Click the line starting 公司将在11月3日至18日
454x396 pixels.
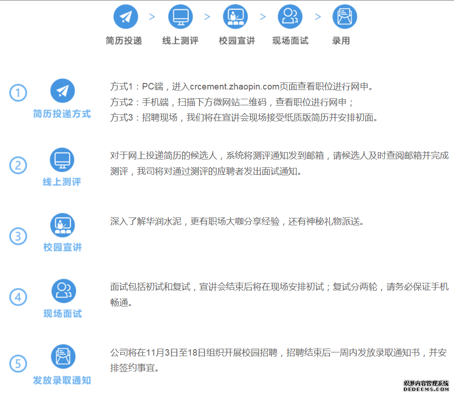[x=279, y=352]
